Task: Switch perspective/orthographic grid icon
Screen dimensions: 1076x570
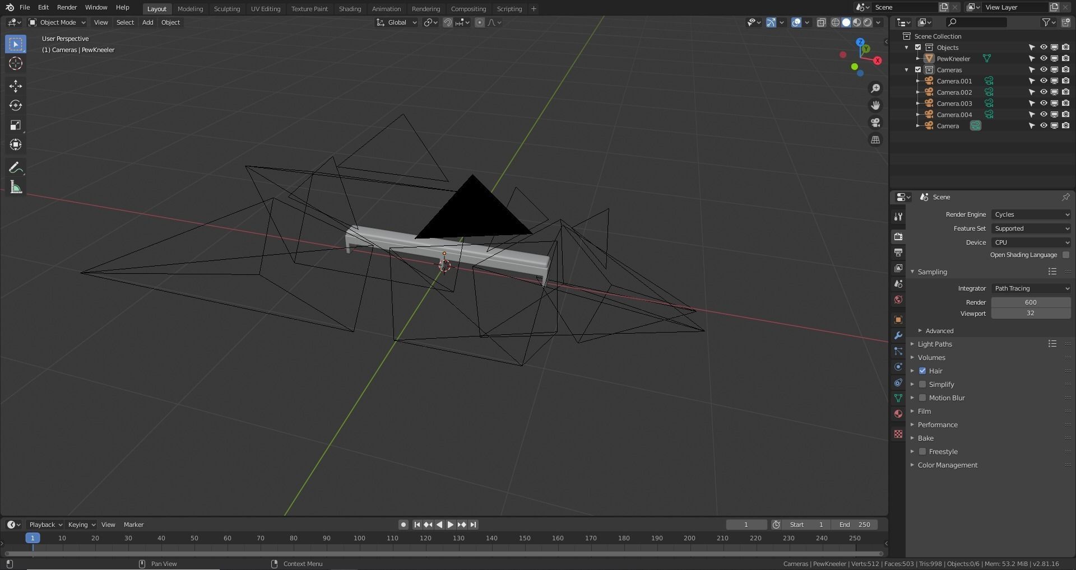Action: 875,140
